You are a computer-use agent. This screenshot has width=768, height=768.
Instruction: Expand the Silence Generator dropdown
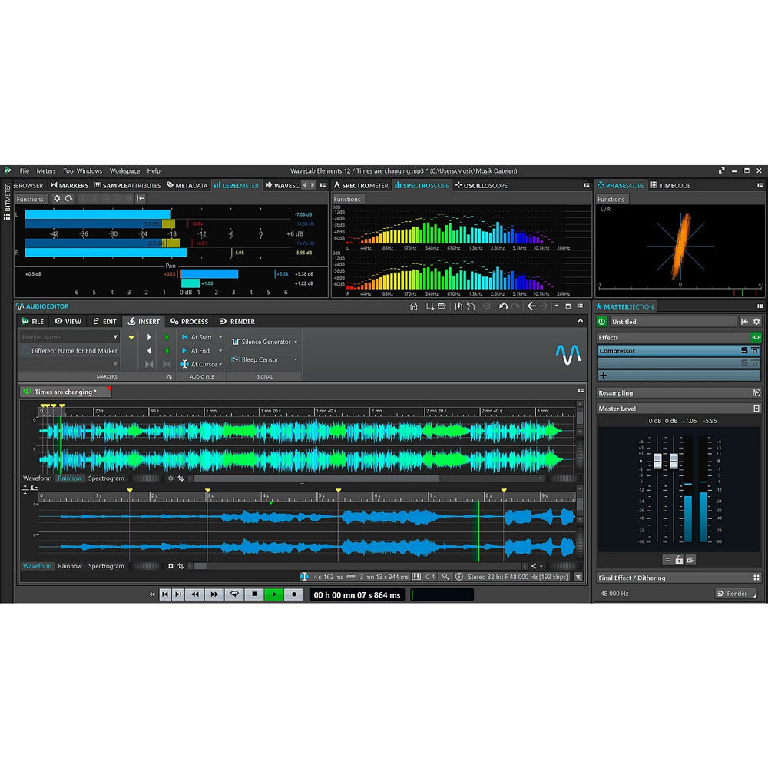[296, 342]
